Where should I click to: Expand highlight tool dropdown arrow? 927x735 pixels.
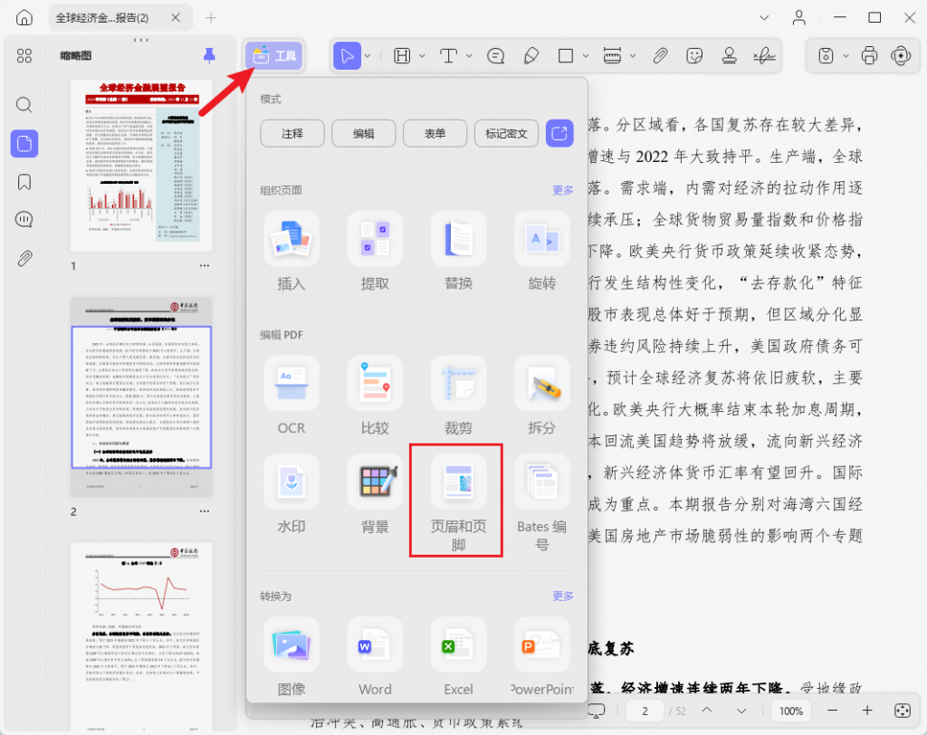tap(422, 55)
